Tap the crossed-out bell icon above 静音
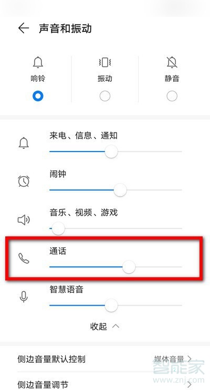 [x=172, y=62]
